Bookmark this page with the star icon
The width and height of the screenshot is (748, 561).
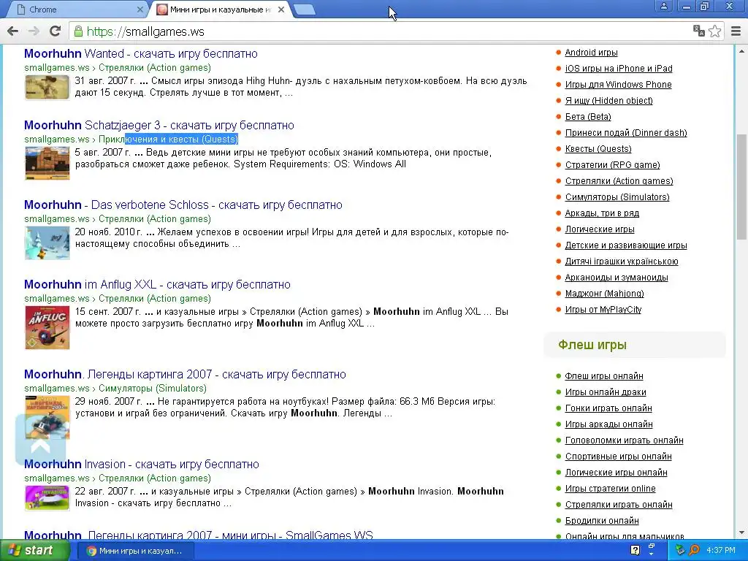point(714,31)
